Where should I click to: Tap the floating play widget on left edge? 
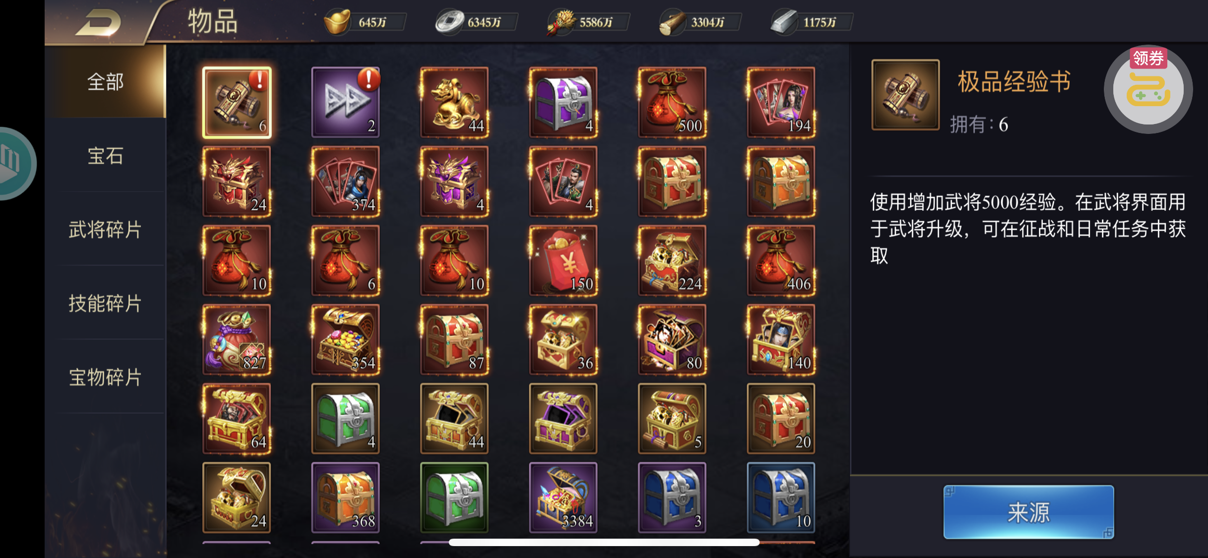15,164
